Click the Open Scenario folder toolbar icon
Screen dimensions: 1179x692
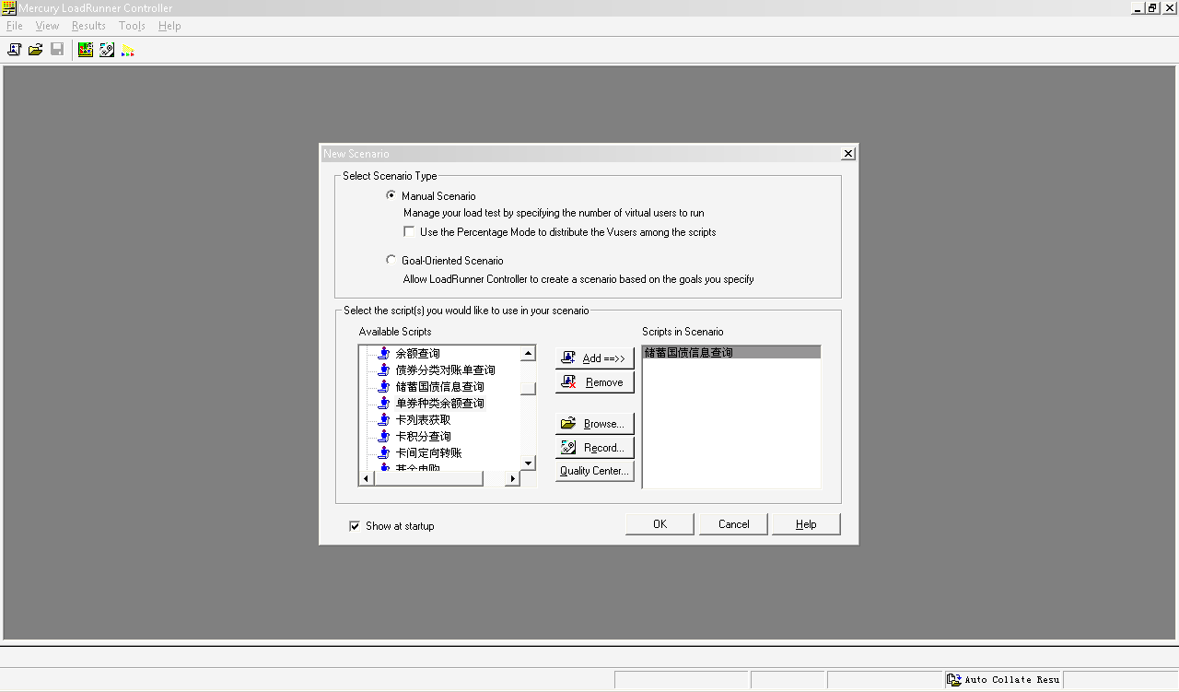click(35, 50)
